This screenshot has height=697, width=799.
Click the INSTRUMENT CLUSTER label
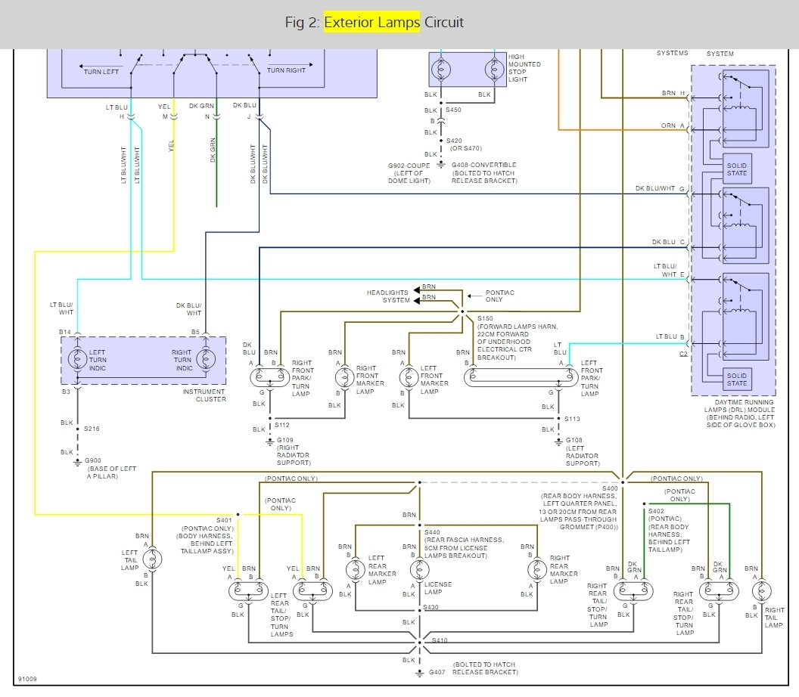[x=205, y=395]
